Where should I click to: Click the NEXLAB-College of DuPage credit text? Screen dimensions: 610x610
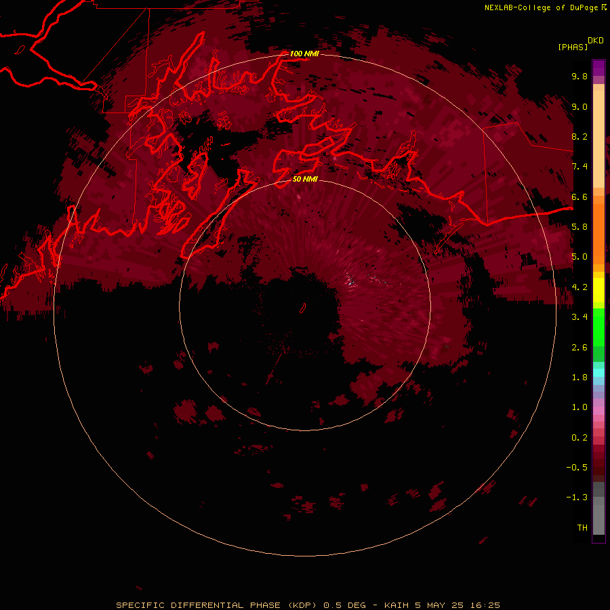click(x=541, y=7)
